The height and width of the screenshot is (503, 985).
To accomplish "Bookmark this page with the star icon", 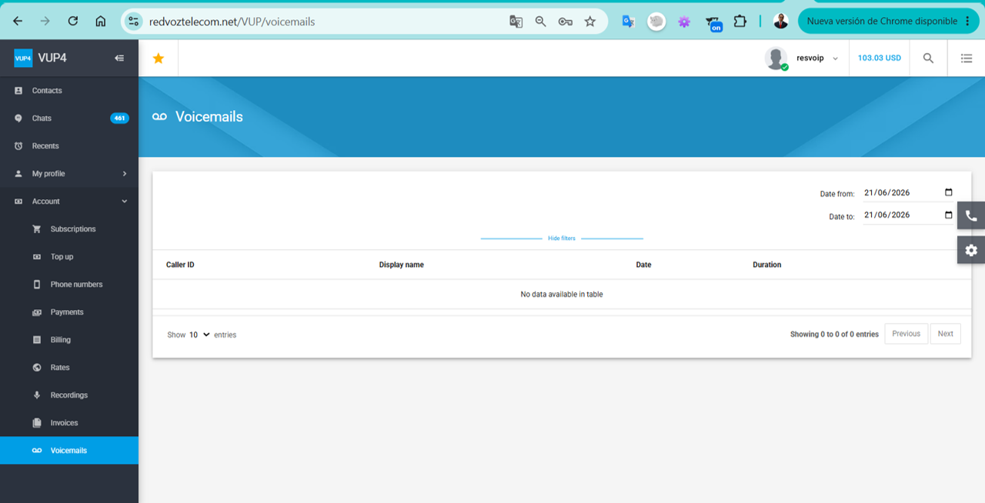I will [590, 22].
